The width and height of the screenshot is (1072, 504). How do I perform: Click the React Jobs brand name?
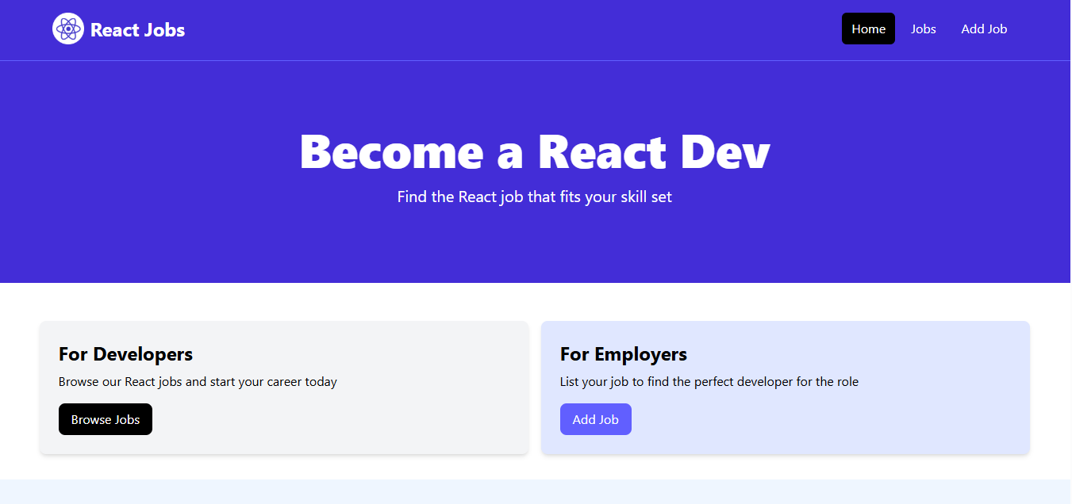137,30
